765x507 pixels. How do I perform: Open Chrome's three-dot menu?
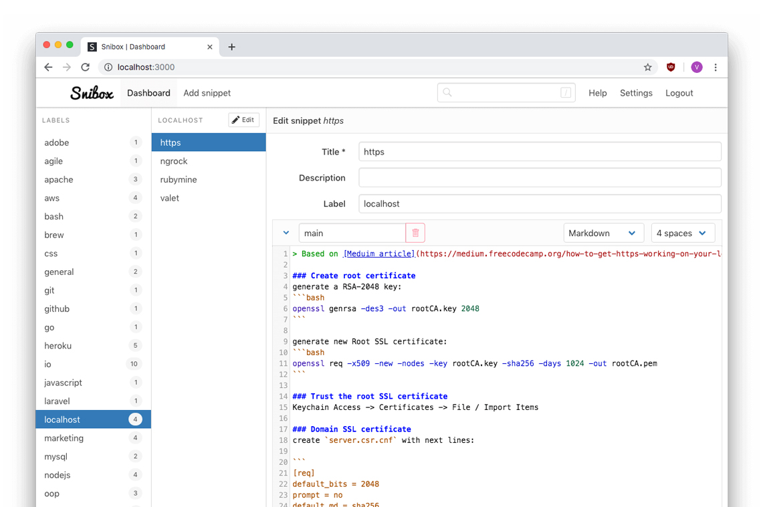[x=716, y=68]
